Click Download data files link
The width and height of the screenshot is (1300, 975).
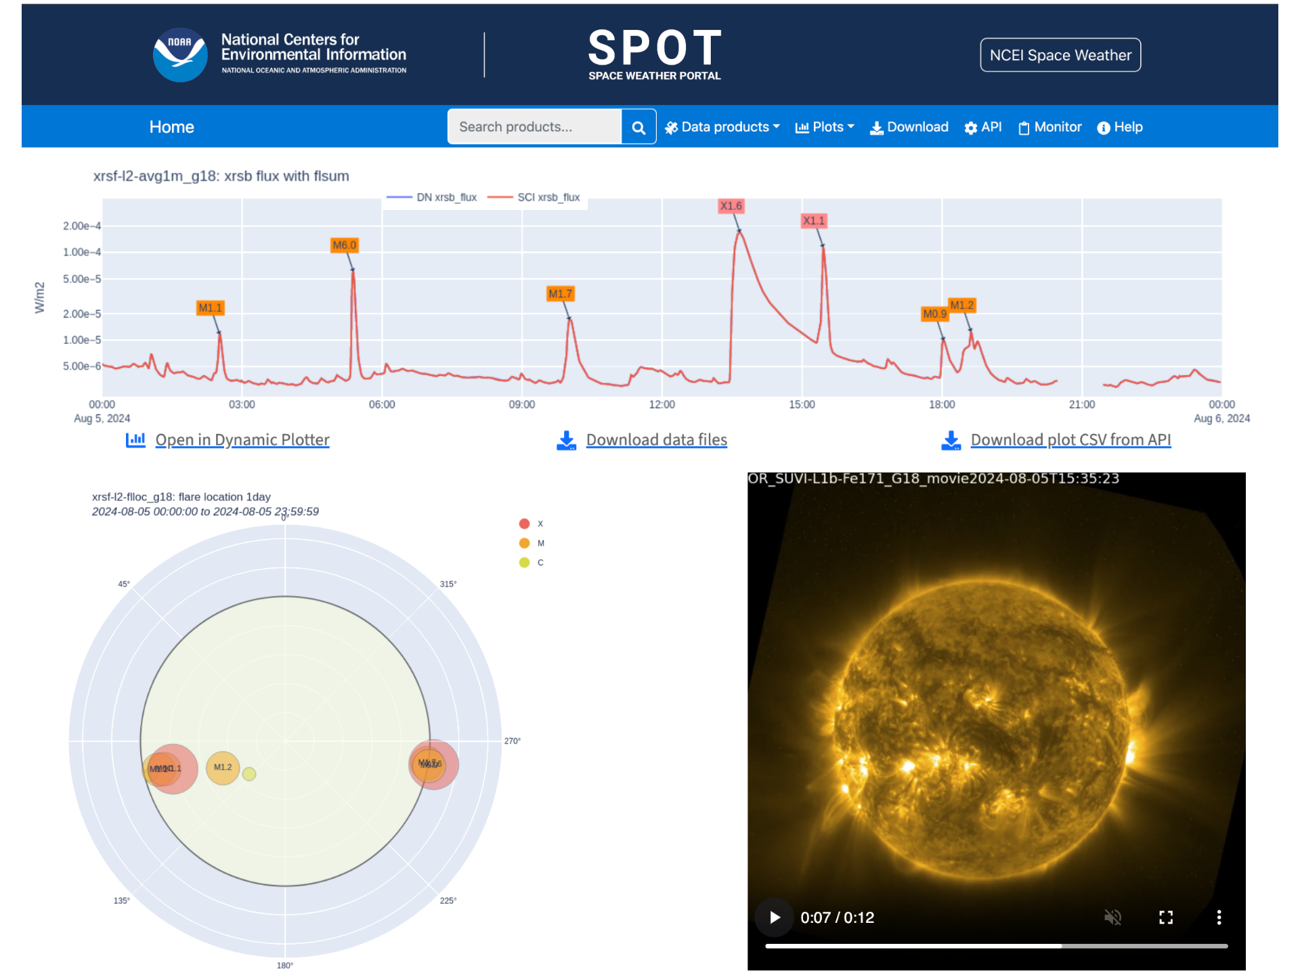coord(656,440)
